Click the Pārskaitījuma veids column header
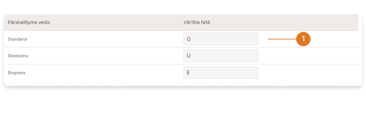The height and width of the screenshot is (115, 366). pyautogui.click(x=29, y=22)
